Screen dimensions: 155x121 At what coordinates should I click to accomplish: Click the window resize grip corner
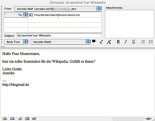(153, 119)
